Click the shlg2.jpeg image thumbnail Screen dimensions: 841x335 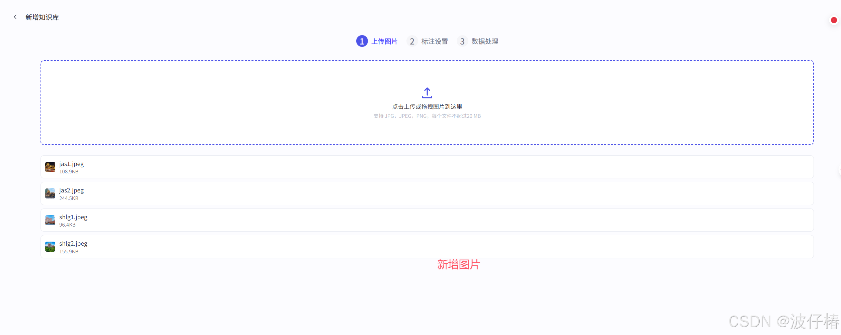click(50, 246)
